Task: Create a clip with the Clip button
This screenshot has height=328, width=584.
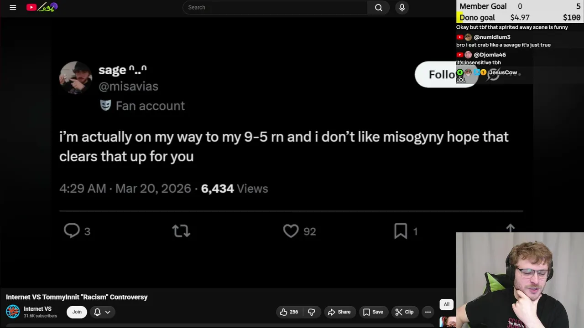Action: (x=404, y=312)
